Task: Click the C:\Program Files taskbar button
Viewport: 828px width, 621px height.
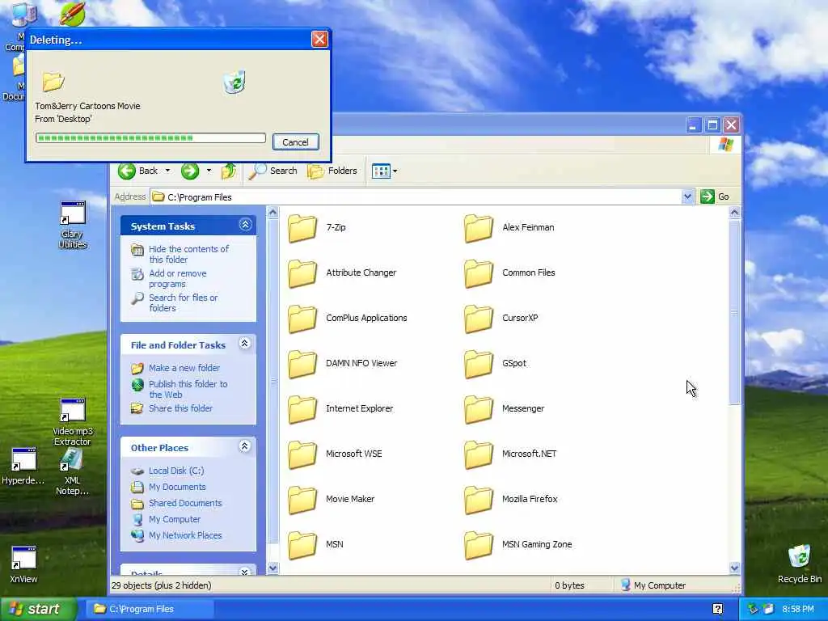Action: (x=150, y=609)
